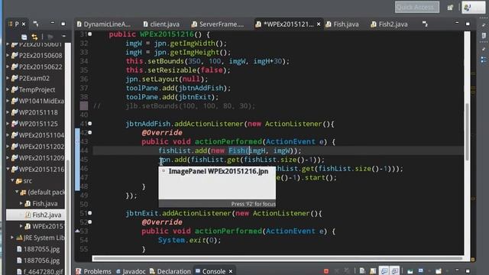The image size is (489, 275).
Task: Close the WPEx2015121... editor tab
Action: [319, 24]
